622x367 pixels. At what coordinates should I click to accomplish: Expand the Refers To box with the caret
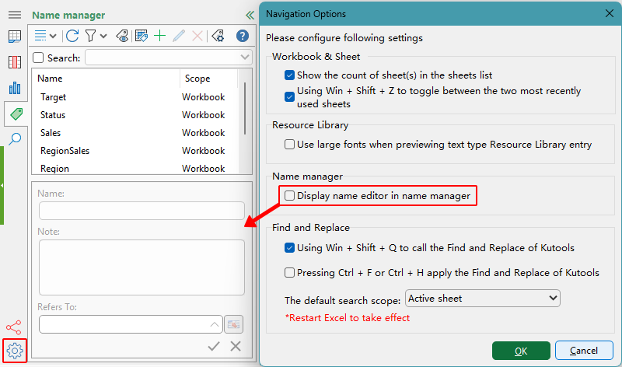coord(215,324)
